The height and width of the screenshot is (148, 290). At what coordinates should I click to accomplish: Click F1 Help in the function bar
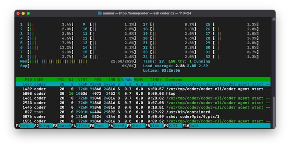(x=25, y=126)
